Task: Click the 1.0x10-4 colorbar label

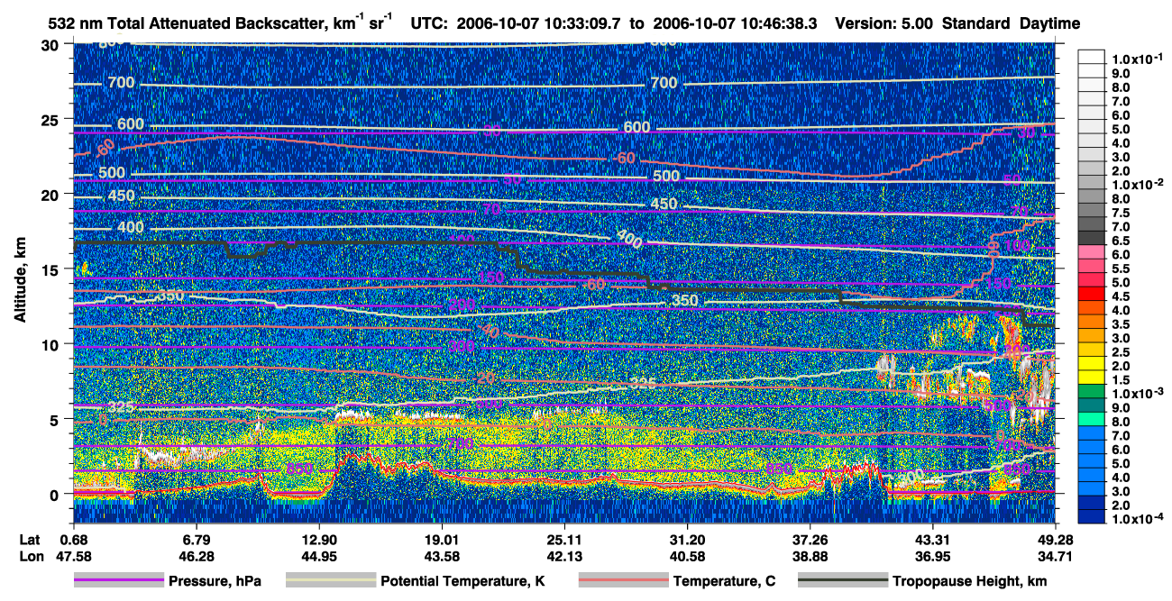Action: coord(1138,519)
